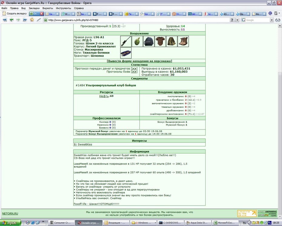The height and width of the screenshot is (226, 282).
Task: Open money and items transfer protocol link
Action: pos(134,68)
